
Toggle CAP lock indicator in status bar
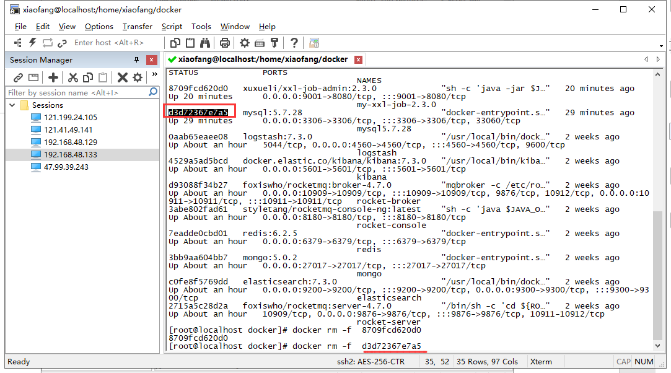coord(624,361)
